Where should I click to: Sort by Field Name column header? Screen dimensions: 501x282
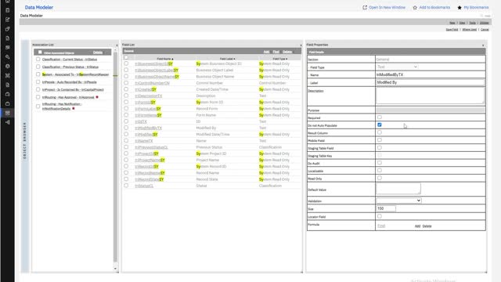[165, 59]
